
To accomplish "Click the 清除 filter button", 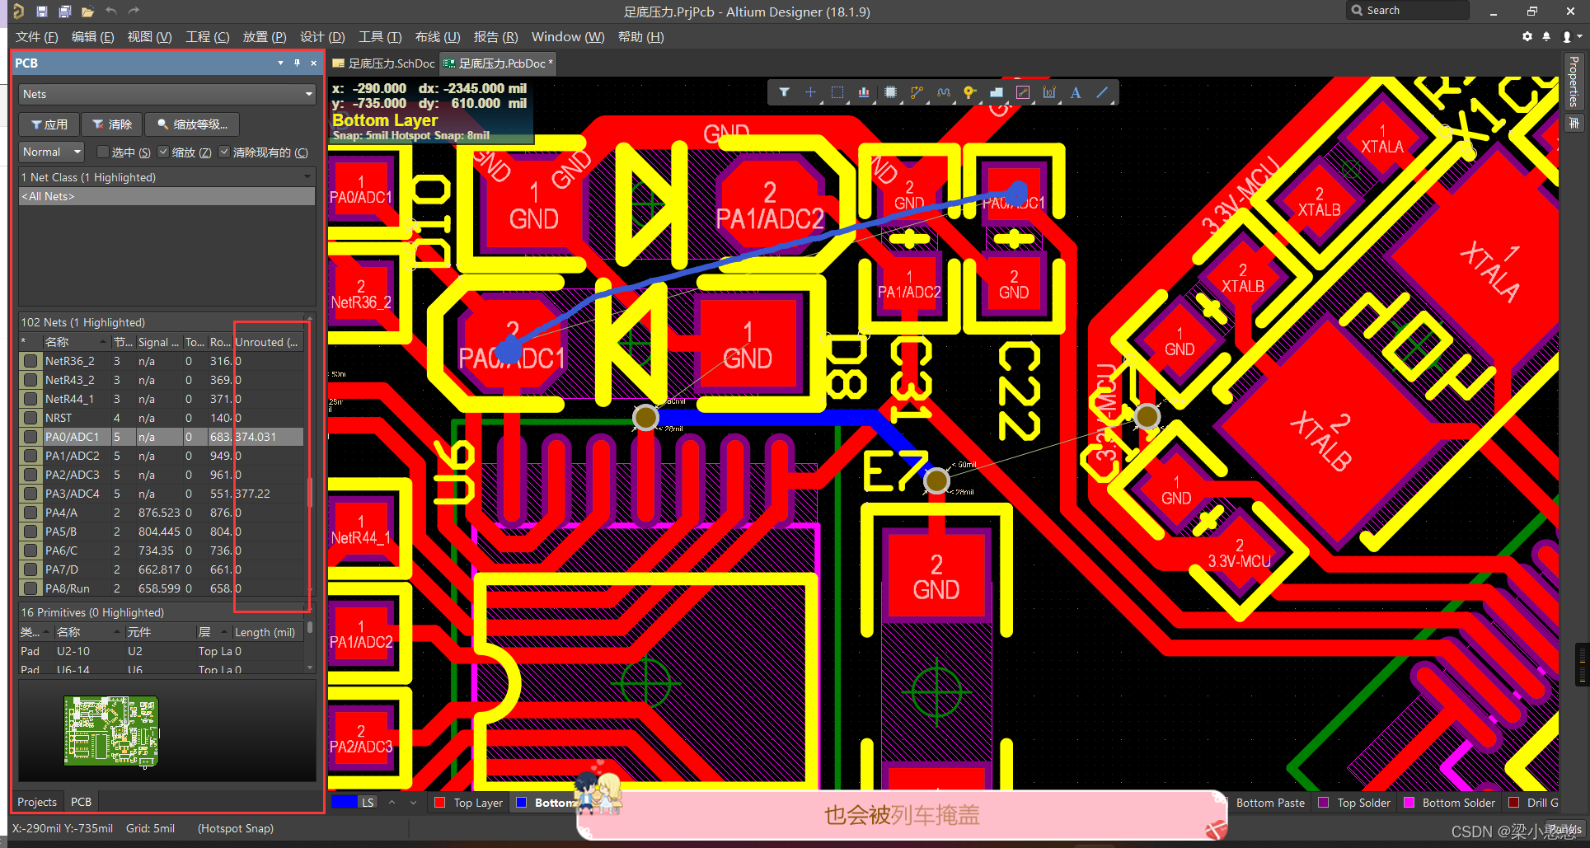I will 112,124.
